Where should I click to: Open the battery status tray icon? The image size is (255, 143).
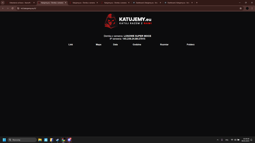tap(238, 140)
